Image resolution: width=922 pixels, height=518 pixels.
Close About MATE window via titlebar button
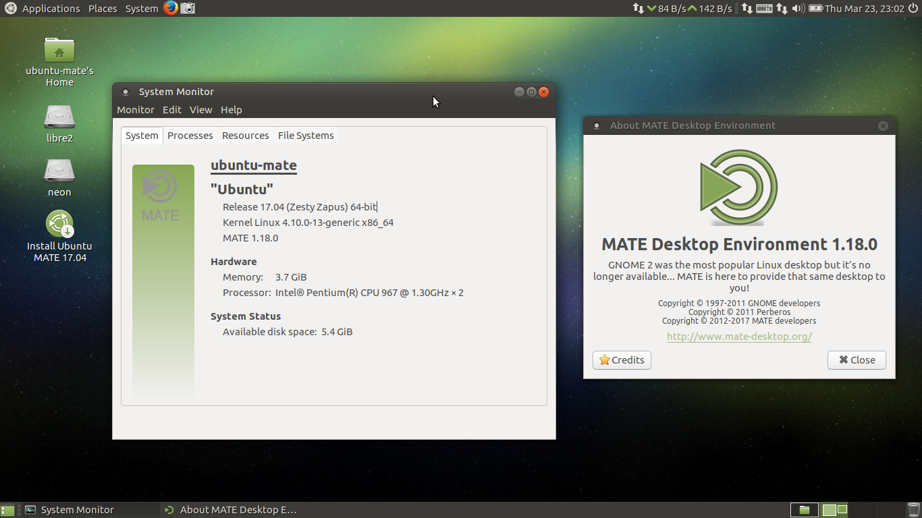(x=883, y=125)
